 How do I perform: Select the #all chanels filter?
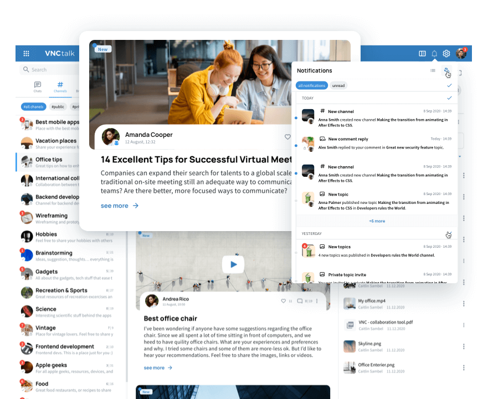[x=34, y=106]
